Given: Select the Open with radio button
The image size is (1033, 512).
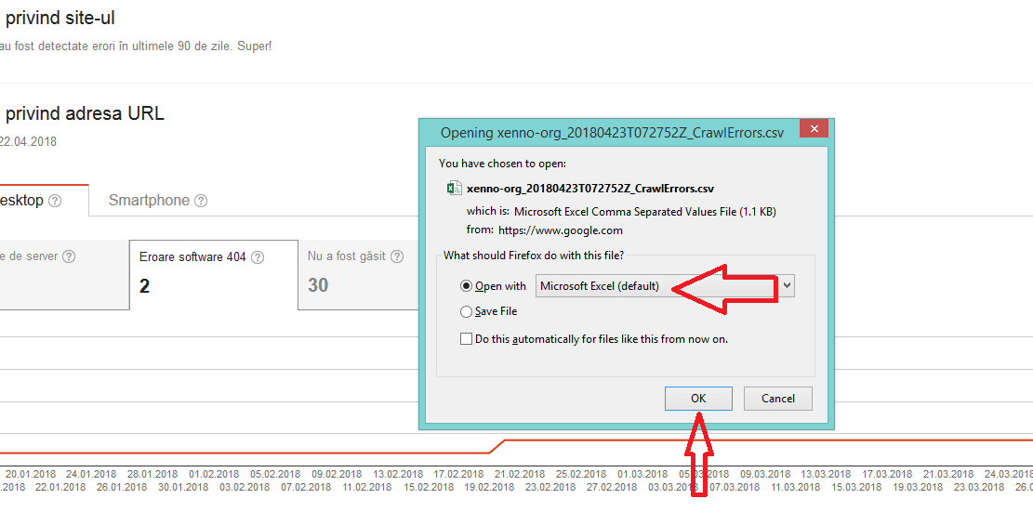Looking at the screenshot, I should click(467, 286).
